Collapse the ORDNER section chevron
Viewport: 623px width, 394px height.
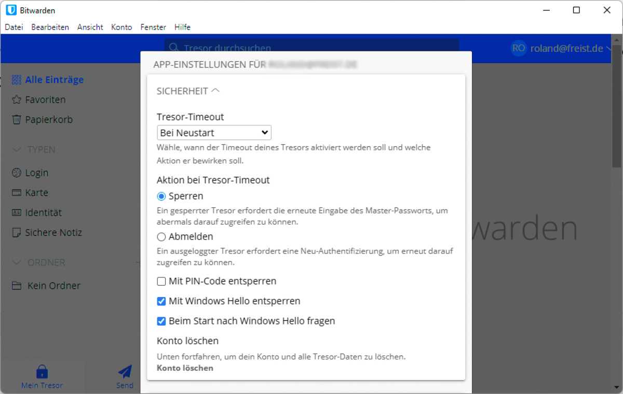tap(17, 263)
